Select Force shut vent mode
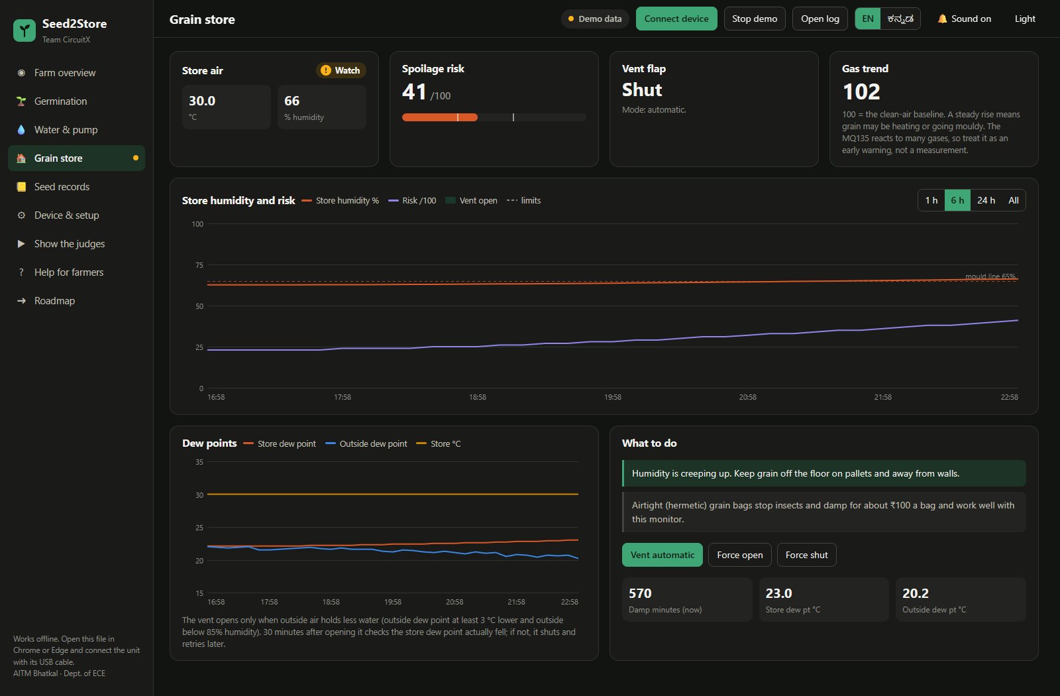The height and width of the screenshot is (696, 1060). coord(807,555)
